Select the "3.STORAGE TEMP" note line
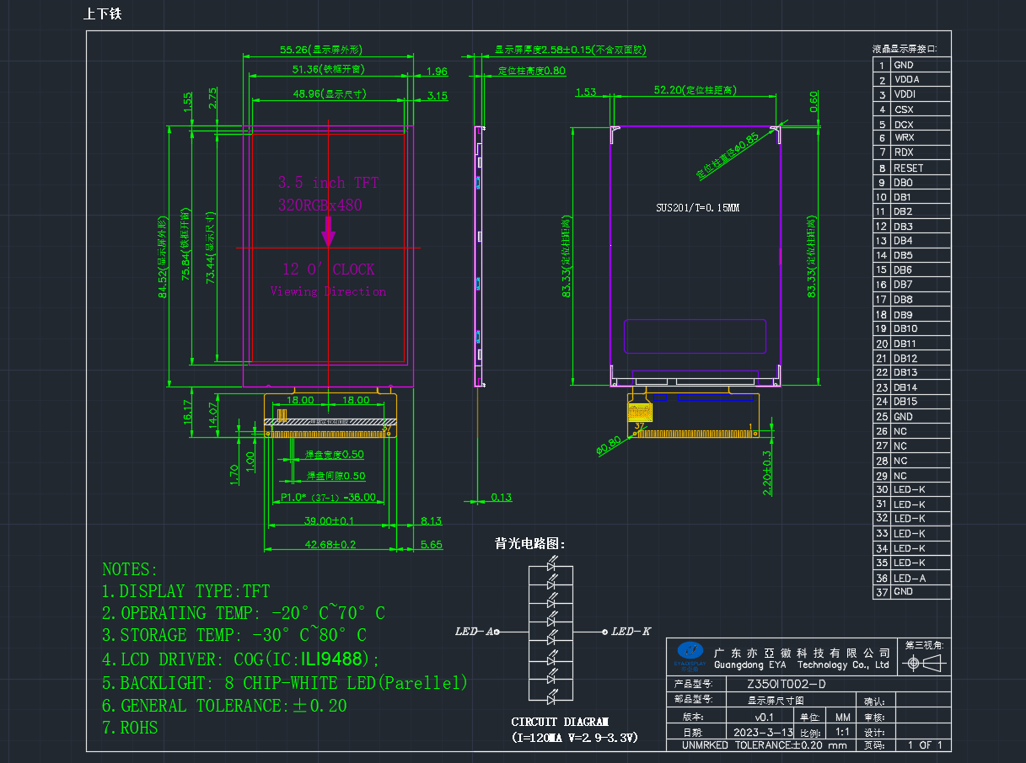Viewport: 1026px width, 763px height. click(x=234, y=635)
